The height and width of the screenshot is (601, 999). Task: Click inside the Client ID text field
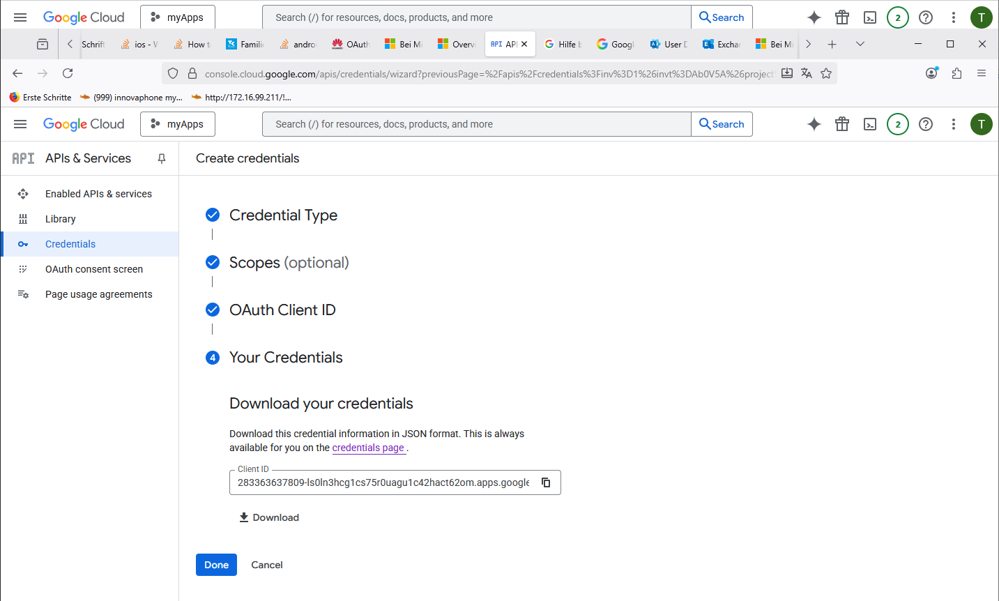(383, 482)
